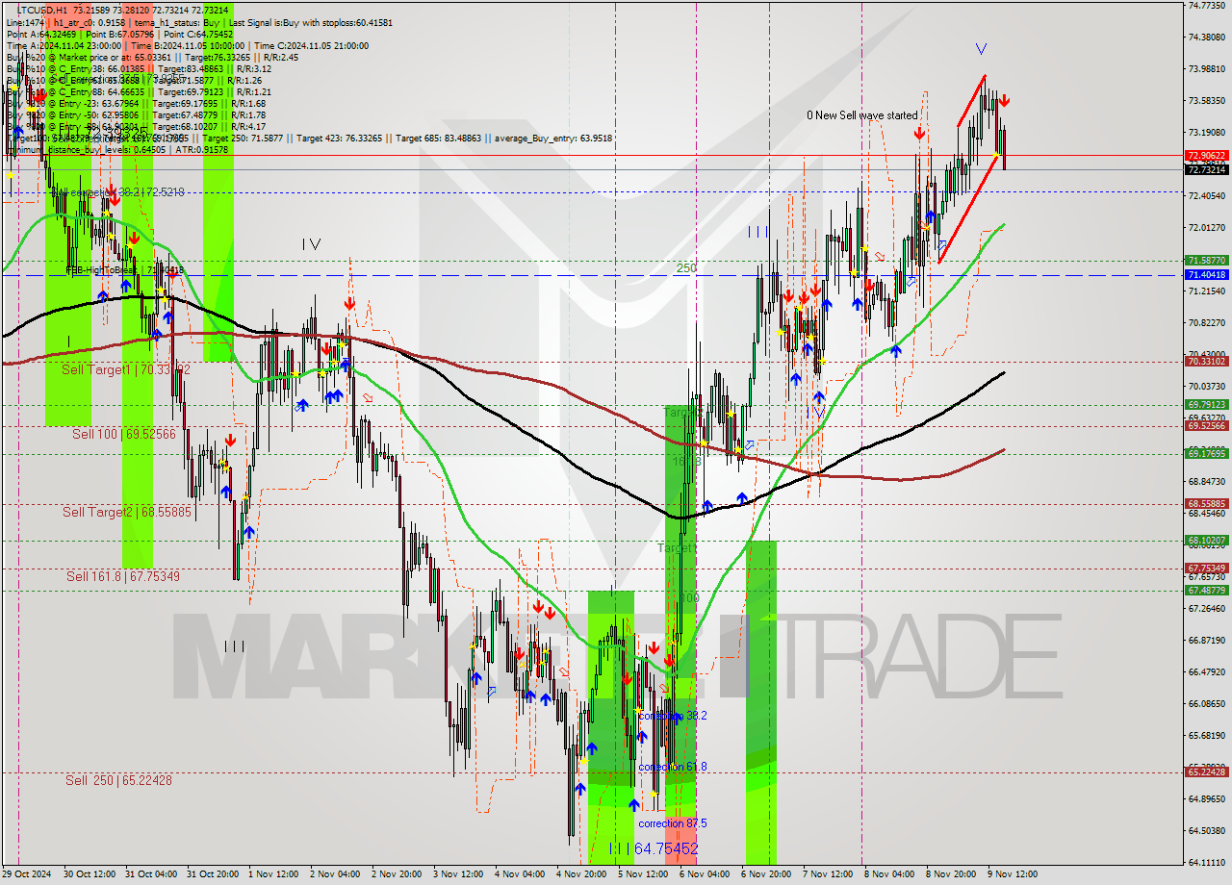Select the green '250' level label

(685, 268)
